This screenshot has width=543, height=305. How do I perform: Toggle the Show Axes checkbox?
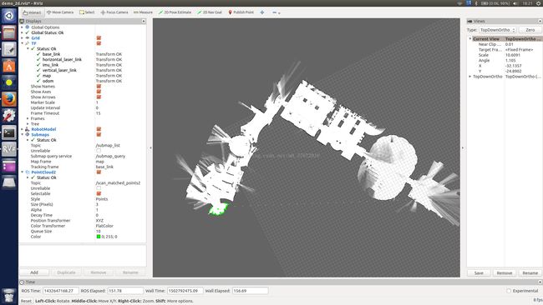click(x=99, y=92)
